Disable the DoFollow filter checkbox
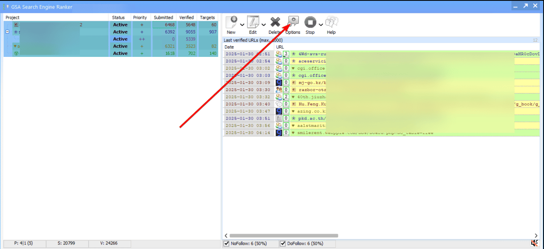This screenshot has height=249, width=544. pos(283,243)
